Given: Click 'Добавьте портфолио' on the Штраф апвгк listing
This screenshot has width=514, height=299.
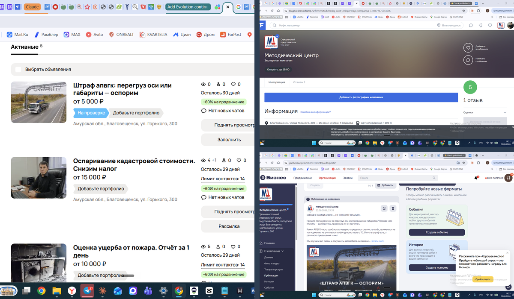Looking at the screenshot, I should pyautogui.click(x=136, y=113).
